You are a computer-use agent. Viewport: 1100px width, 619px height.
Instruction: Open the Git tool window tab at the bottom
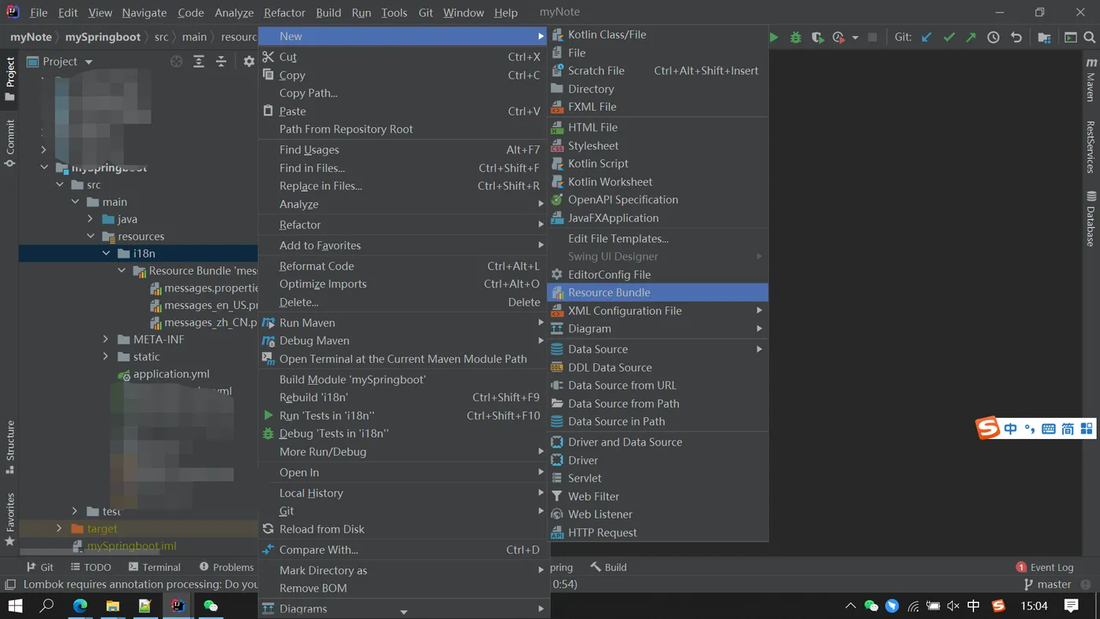coord(40,567)
